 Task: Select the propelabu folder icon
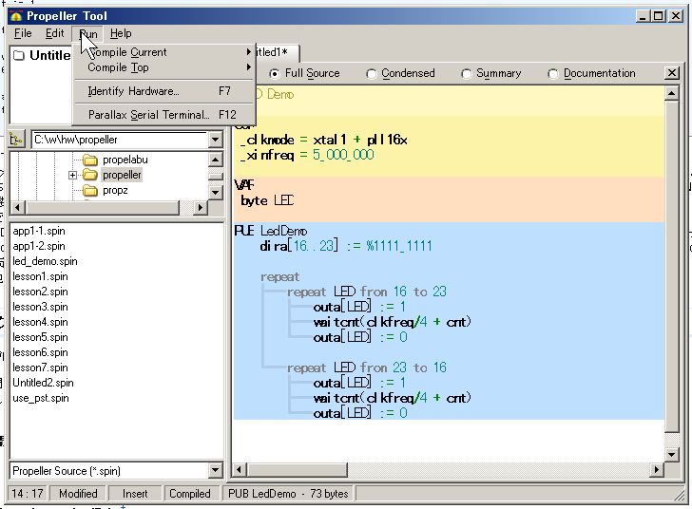coord(90,160)
